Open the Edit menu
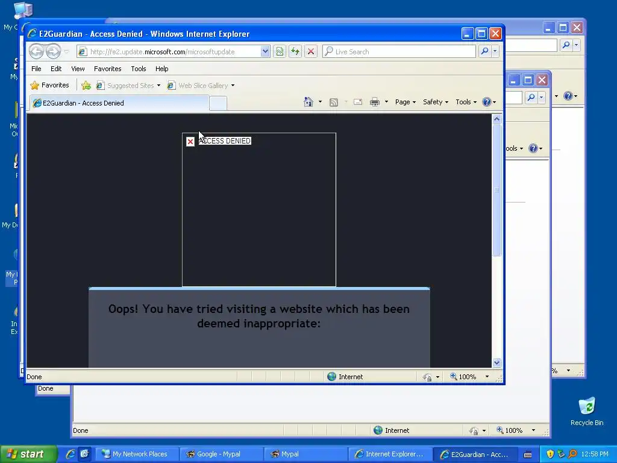Image resolution: width=617 pixels, height=463 pixels. click(56, 69)
